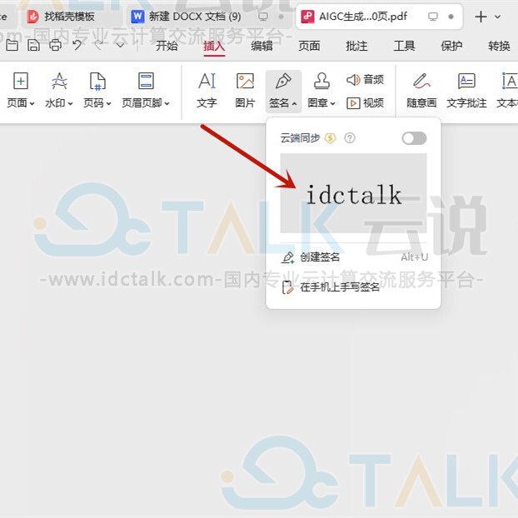Collapse the 签名 dropdown arrow

[x=294, y=104]
